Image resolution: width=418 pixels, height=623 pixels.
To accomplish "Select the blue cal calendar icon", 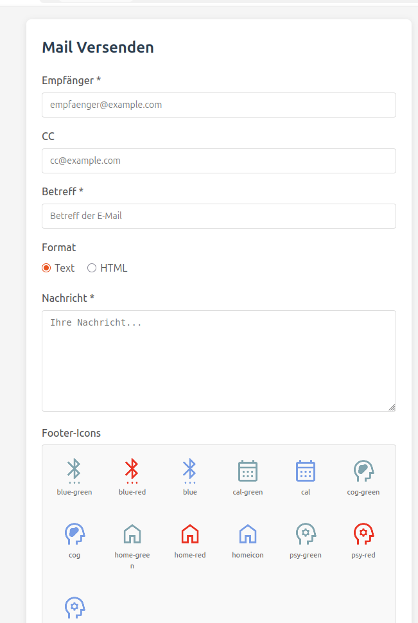I will (306, 471).
